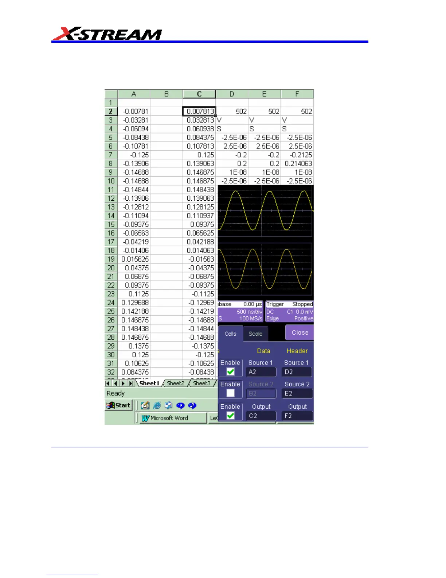
Task: Select cell C18 containing 0.014063
Action: [199, 251]
